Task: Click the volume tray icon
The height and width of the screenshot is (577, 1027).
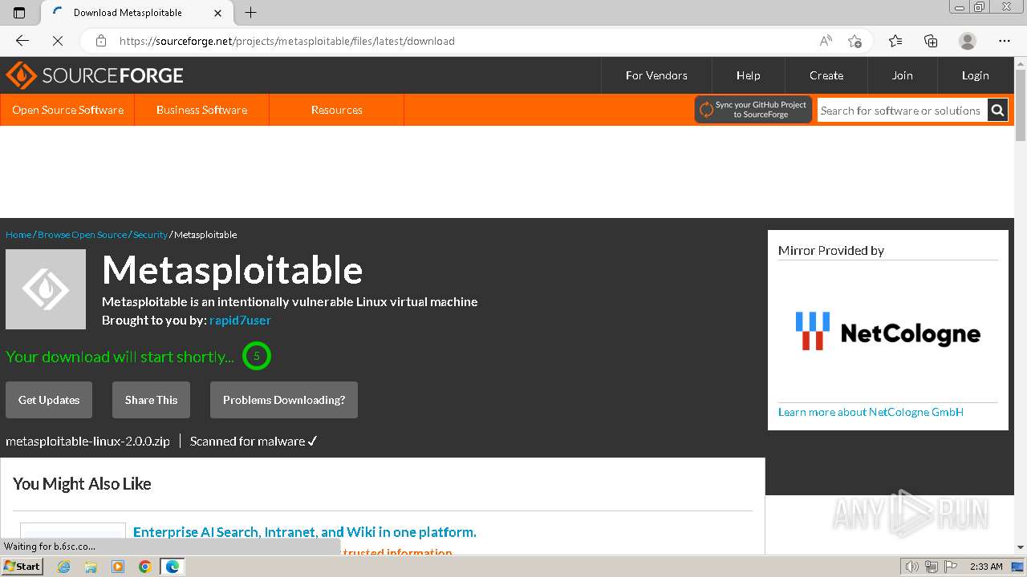Action: coord(913,567)
